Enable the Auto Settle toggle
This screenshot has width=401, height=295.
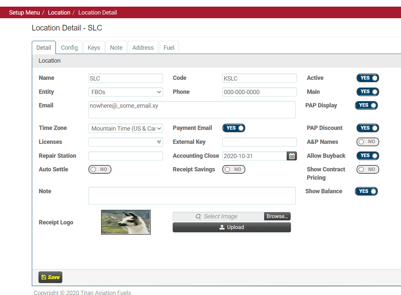pos(100,169)
